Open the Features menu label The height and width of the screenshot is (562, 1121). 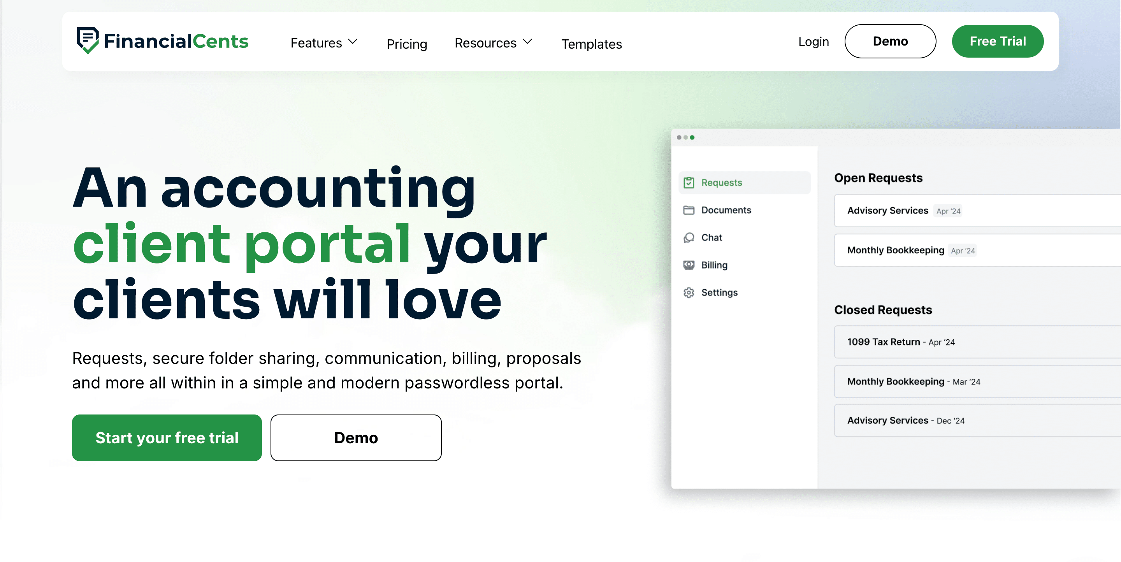316,43
